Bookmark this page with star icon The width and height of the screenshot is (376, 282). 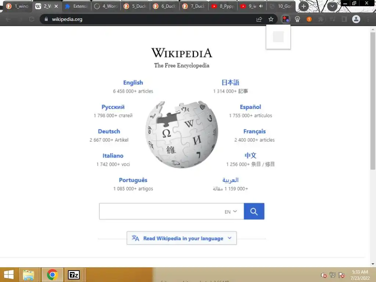coord(271,19)
